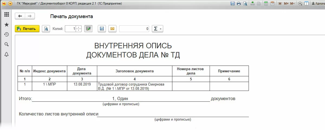Viewport: 325px width, 130px height.
Task: Click preview magnifier page icon in title bar
Action: tap(245, 4)
